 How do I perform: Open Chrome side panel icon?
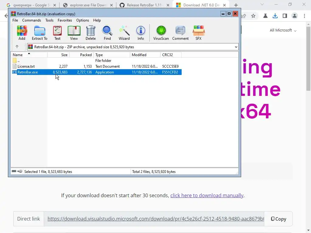coord(285,16)
